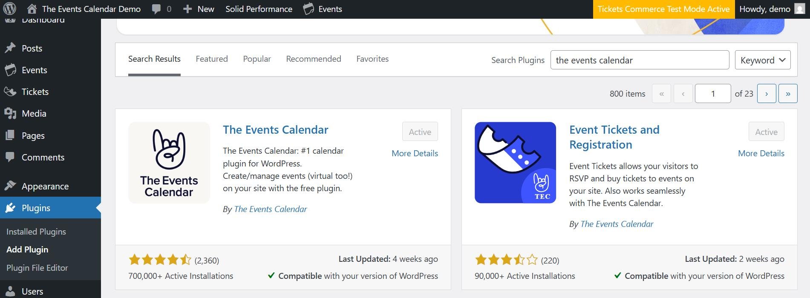The width and height of the screenshot is (810, 298).
Task: Click the pushpin Posts icon in sidebar
Action: tap(10, 48)
